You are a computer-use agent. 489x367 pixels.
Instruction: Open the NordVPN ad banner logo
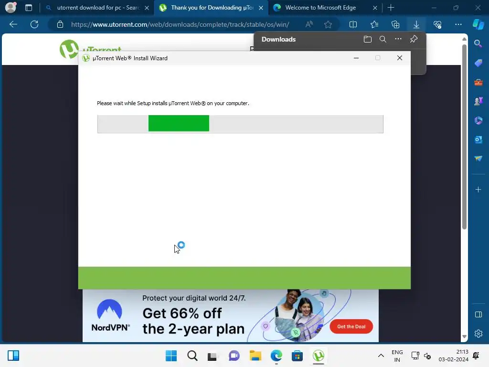pos(110,315)
